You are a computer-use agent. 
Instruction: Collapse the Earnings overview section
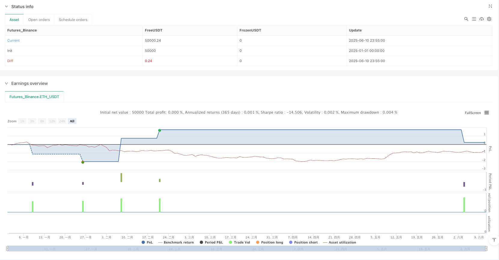point(7,83)
